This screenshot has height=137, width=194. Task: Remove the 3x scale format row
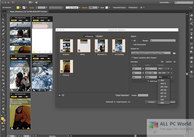click(x=172, y=73)
